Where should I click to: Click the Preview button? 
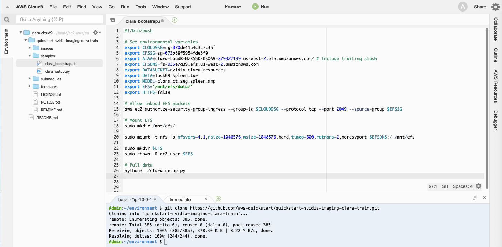click(x=233, y=7)
